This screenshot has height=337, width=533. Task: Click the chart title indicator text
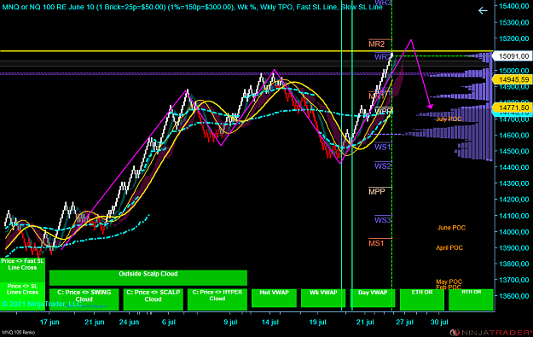[193, 7]
